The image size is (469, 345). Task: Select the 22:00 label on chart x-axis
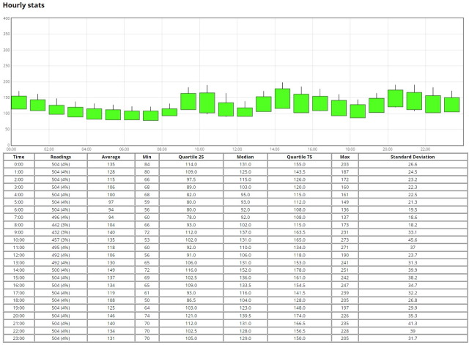pyautogui.click(x=425, y=149)
